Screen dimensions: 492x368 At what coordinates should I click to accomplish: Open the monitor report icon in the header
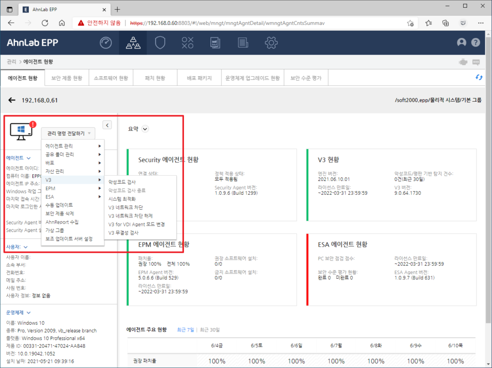pyautogui.click(x=215, y=42)
